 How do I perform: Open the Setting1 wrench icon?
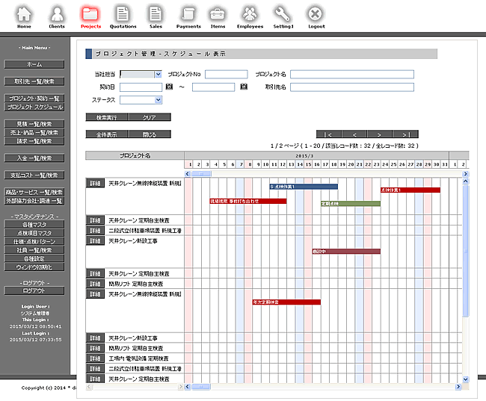[x=283, y=14]
